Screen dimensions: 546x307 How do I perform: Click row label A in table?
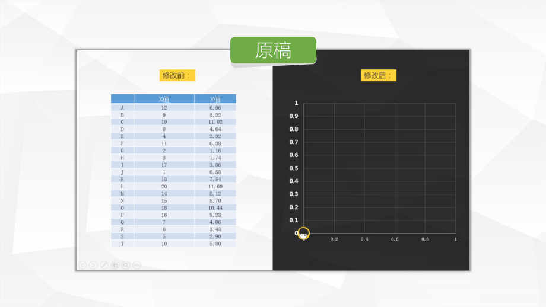coord(122,108)
